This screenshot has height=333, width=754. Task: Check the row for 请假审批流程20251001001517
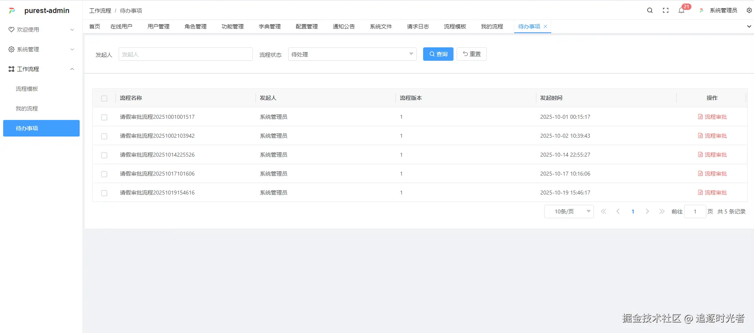(x=104, y=117)
